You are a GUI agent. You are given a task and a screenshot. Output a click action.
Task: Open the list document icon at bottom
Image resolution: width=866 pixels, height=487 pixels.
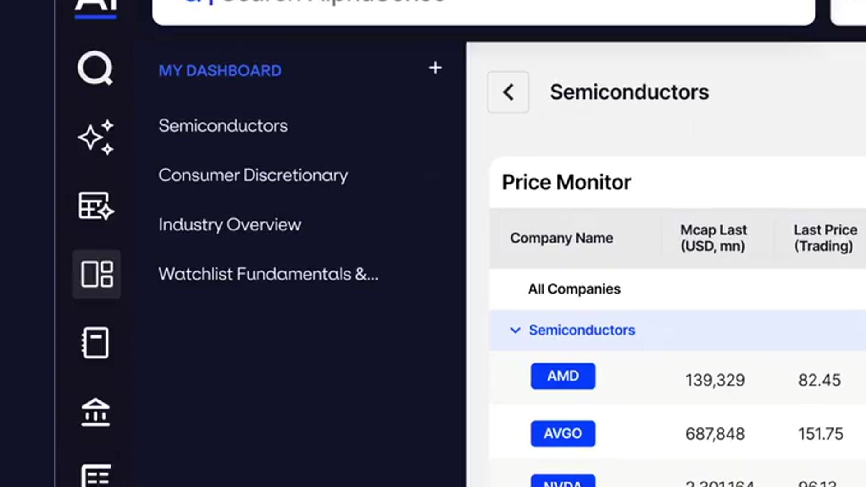(96, 476)
